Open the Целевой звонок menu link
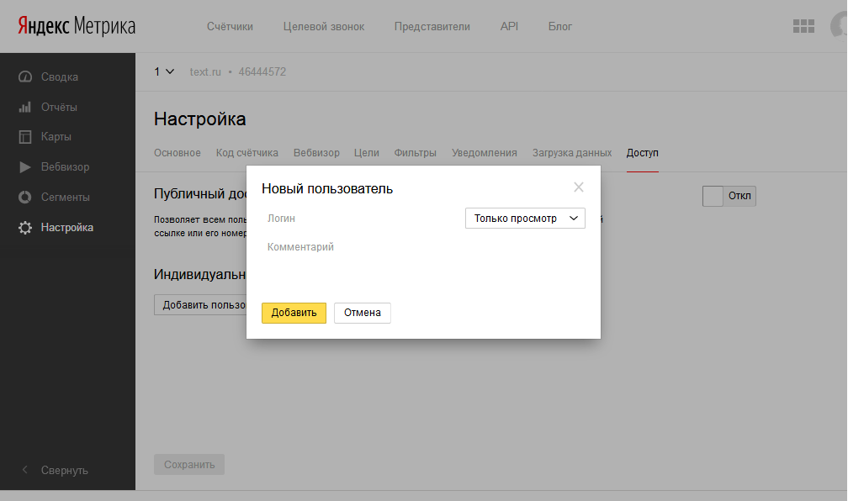The width and height of the screenshot is (848, 501). 324,27
